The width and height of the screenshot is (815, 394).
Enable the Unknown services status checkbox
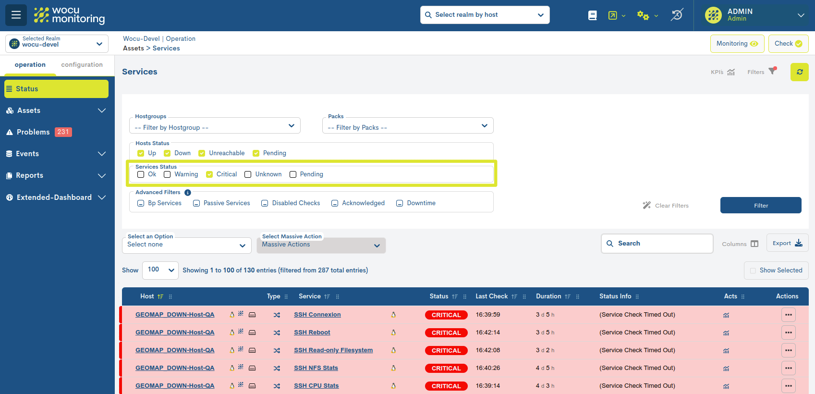248,174
